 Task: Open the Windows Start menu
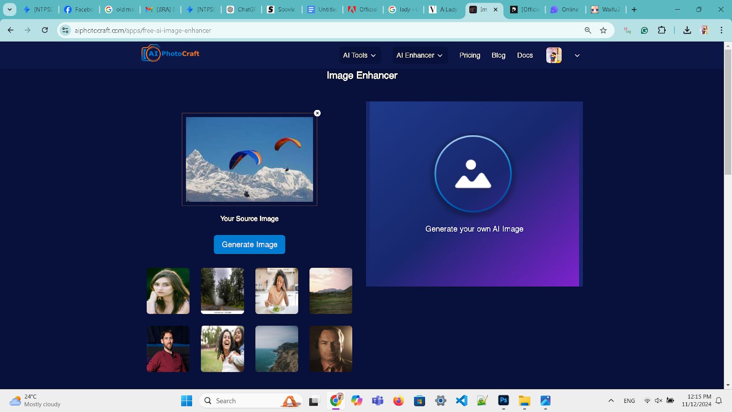(187, 401)
